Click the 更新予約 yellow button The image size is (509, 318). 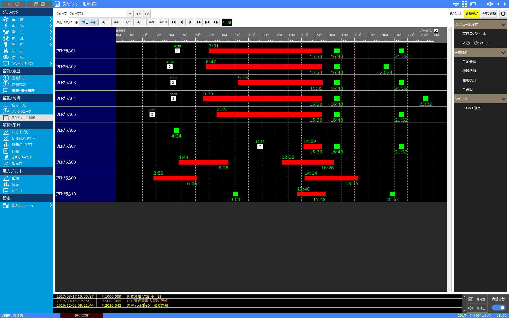(x=472, y=14)
